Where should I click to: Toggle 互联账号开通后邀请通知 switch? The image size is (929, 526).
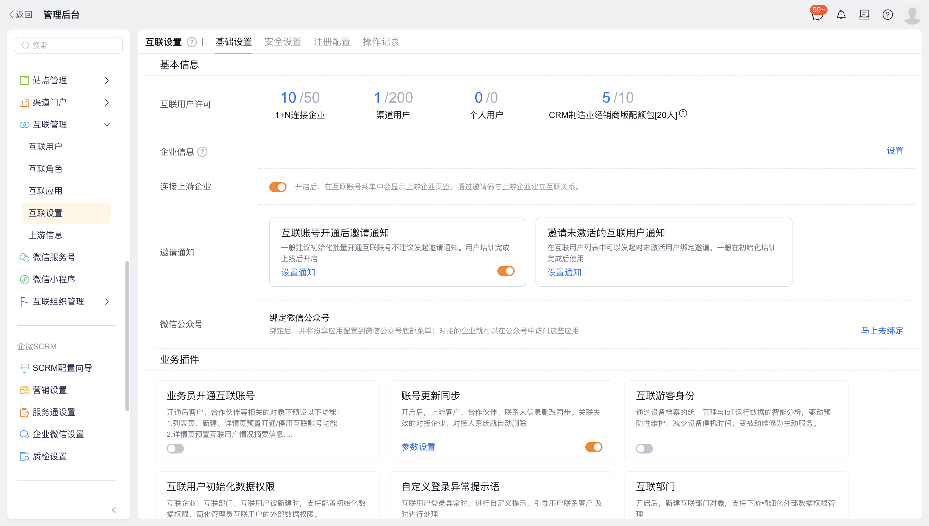click(x=506, y=271)
